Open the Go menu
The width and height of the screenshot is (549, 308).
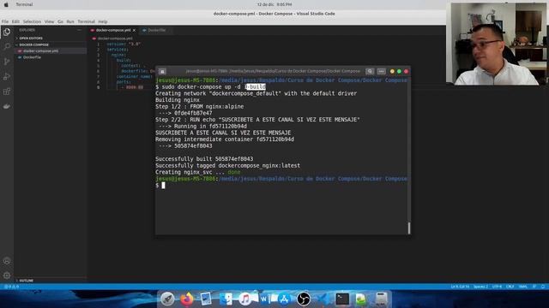pos(61,21)
